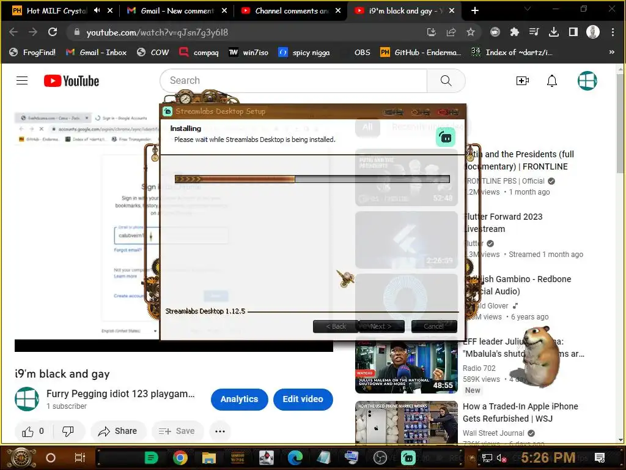
Task: Click install app icon in address bar
Action: (x=432, y=32)
